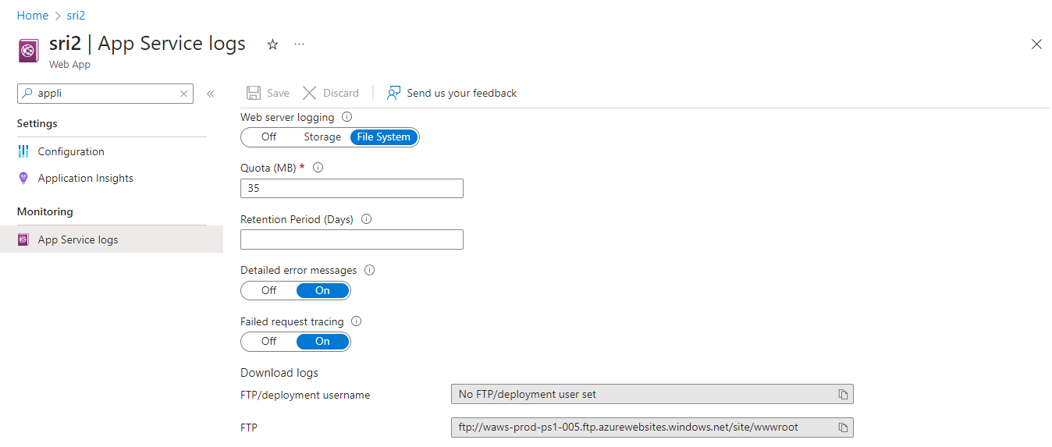
Task: Copy the FTP URL to clipboard
Action: click(x=843, y=427)
